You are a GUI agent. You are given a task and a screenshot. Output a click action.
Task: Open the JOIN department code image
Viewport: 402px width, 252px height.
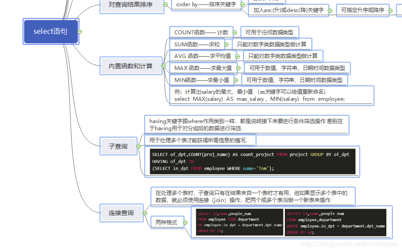click(x=240, y=222)
